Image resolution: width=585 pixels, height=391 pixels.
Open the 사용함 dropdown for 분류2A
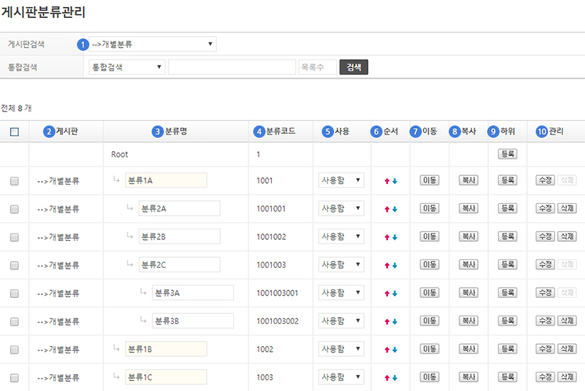tap(341, 209)
